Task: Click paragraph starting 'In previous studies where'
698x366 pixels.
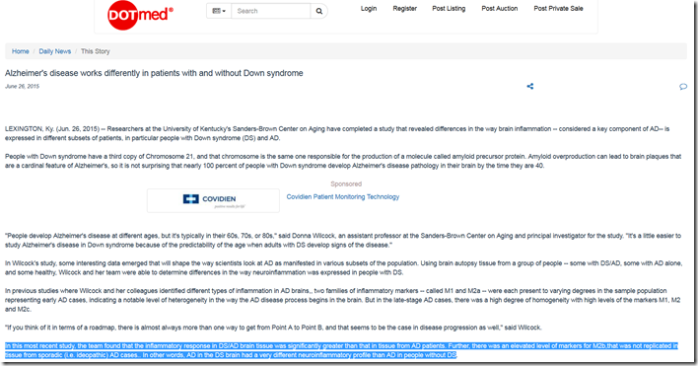Action: 343,300
